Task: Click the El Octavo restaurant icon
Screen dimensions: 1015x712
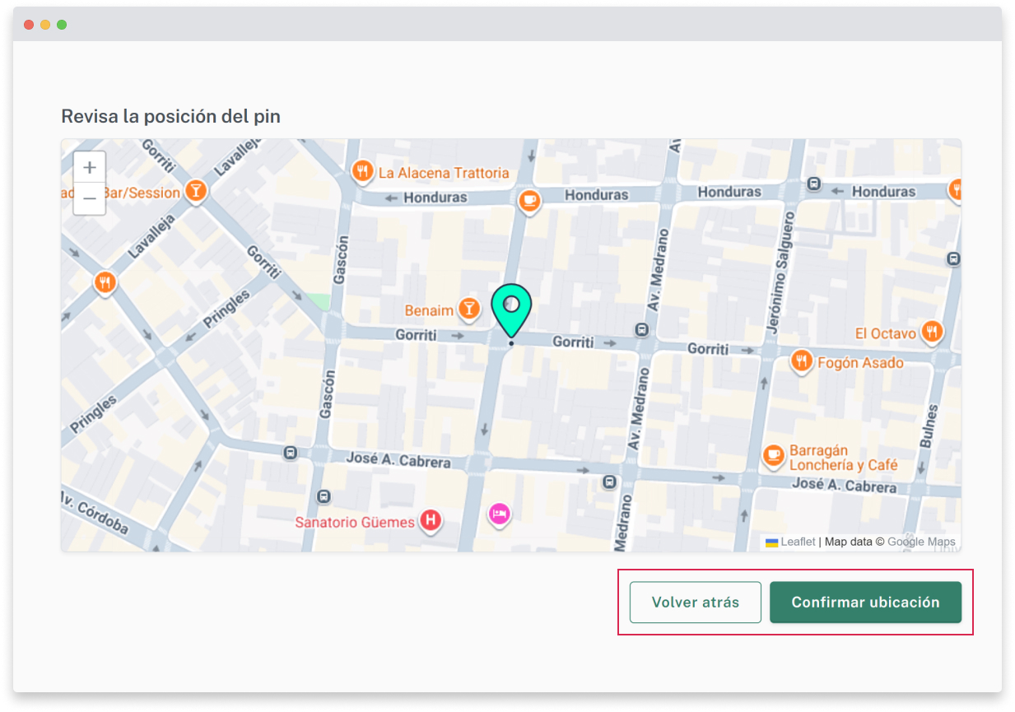Action: tap(931, 332)
